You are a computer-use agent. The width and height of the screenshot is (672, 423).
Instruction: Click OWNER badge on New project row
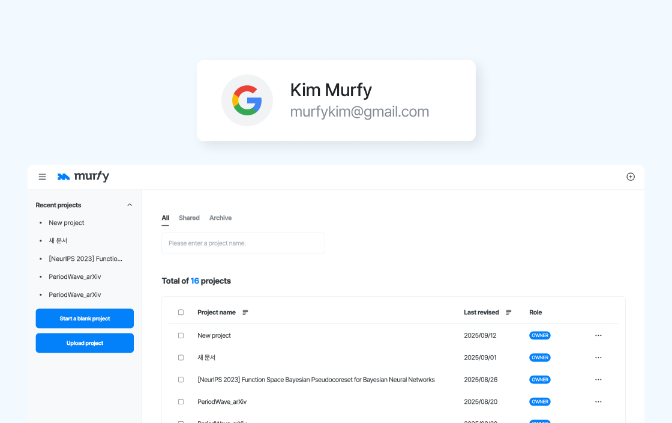[x=539, y=335]
